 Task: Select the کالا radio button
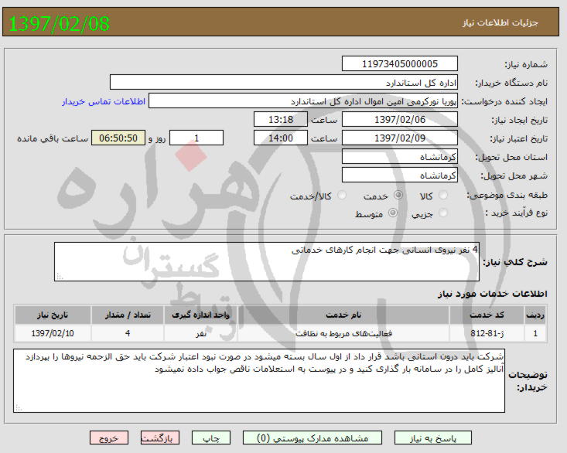[443, 196]
